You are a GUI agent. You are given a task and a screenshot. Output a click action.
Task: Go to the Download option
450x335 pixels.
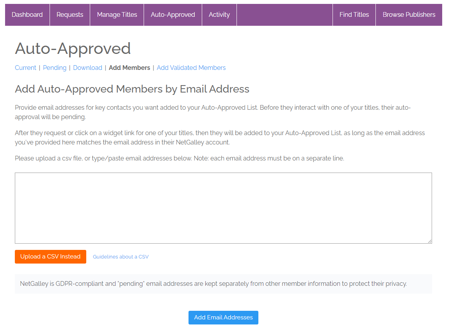click(87, 68)
